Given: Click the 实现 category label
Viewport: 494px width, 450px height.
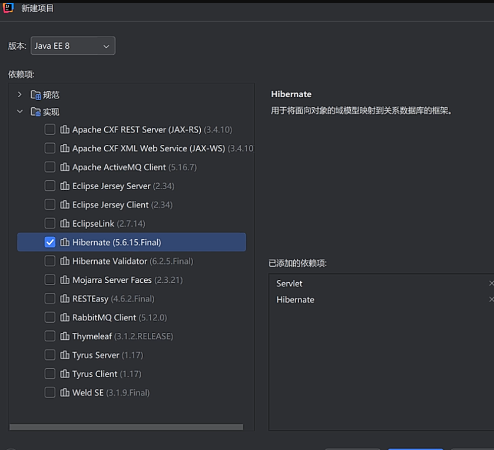Looking at the screenshot, I should tap(51, 112).
